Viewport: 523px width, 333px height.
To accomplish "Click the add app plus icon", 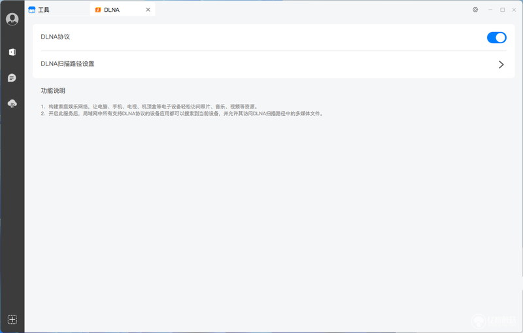I will [12, 319].
